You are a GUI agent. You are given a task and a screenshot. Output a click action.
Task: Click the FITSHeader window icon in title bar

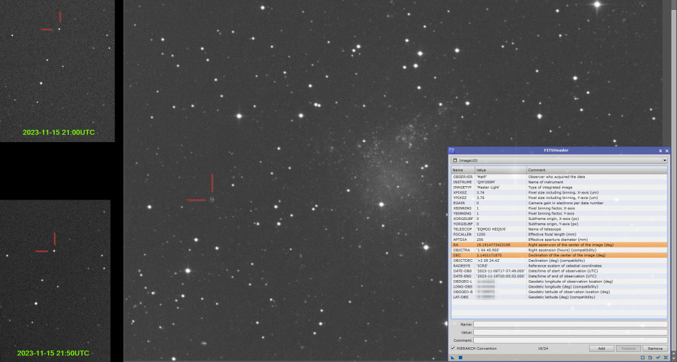pos(452,151)
